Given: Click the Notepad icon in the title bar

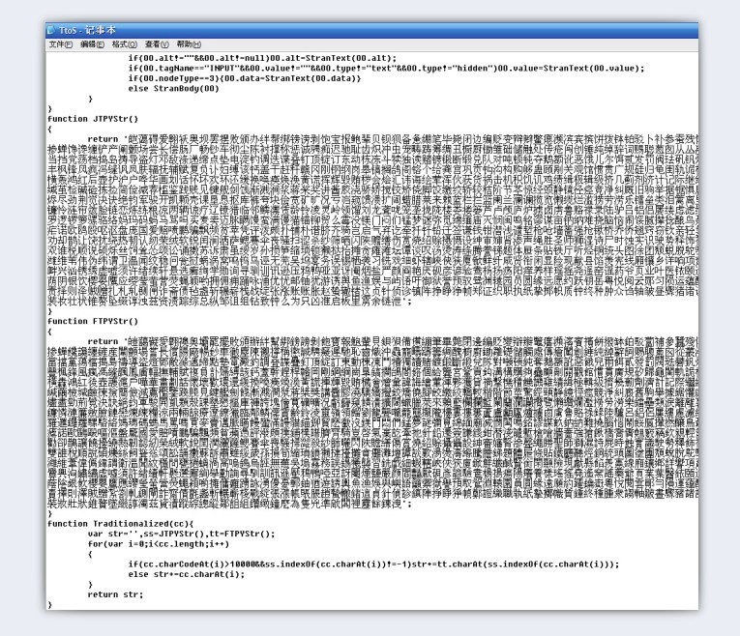Looking at the screenshot, I should coord(52,31).
